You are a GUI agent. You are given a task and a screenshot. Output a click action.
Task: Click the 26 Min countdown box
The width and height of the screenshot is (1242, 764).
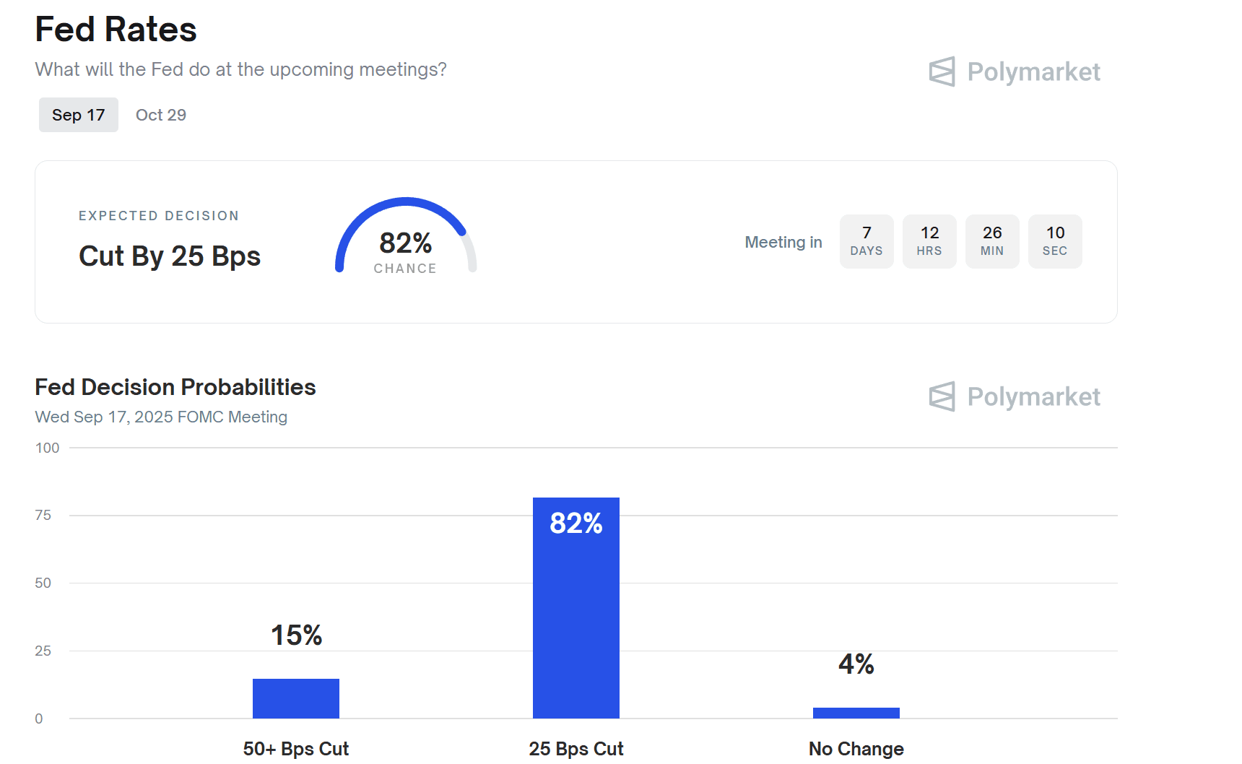click(992, 241)
